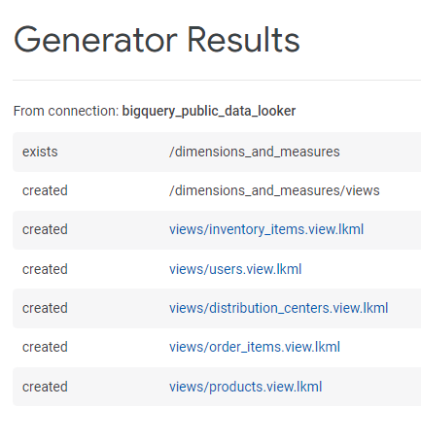Click the Generator Results heading
Image resolution: width=421 pixels, height=442 pixels.
pos(157,40)
